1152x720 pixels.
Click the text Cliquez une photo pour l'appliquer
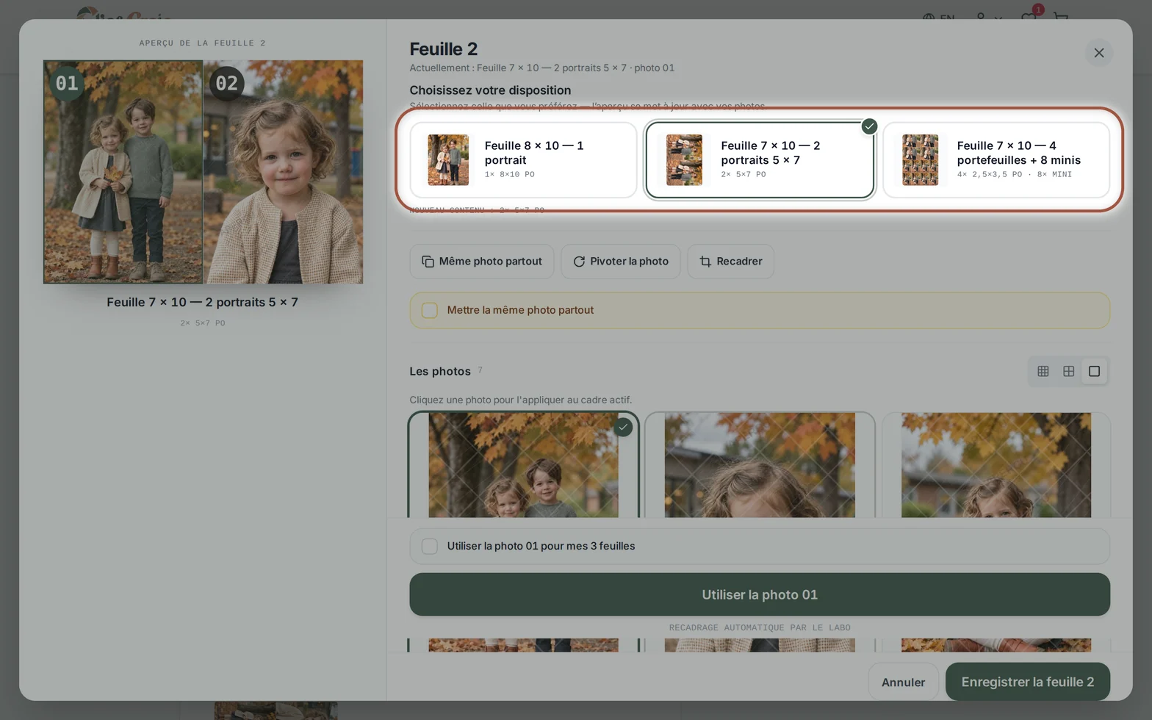pyautogui.click(x=520, y=400)
